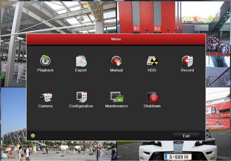Image resolution: width=231 pixels, height=161 pixels.
Task: Click the green help question mark
Action: (33, 136)
